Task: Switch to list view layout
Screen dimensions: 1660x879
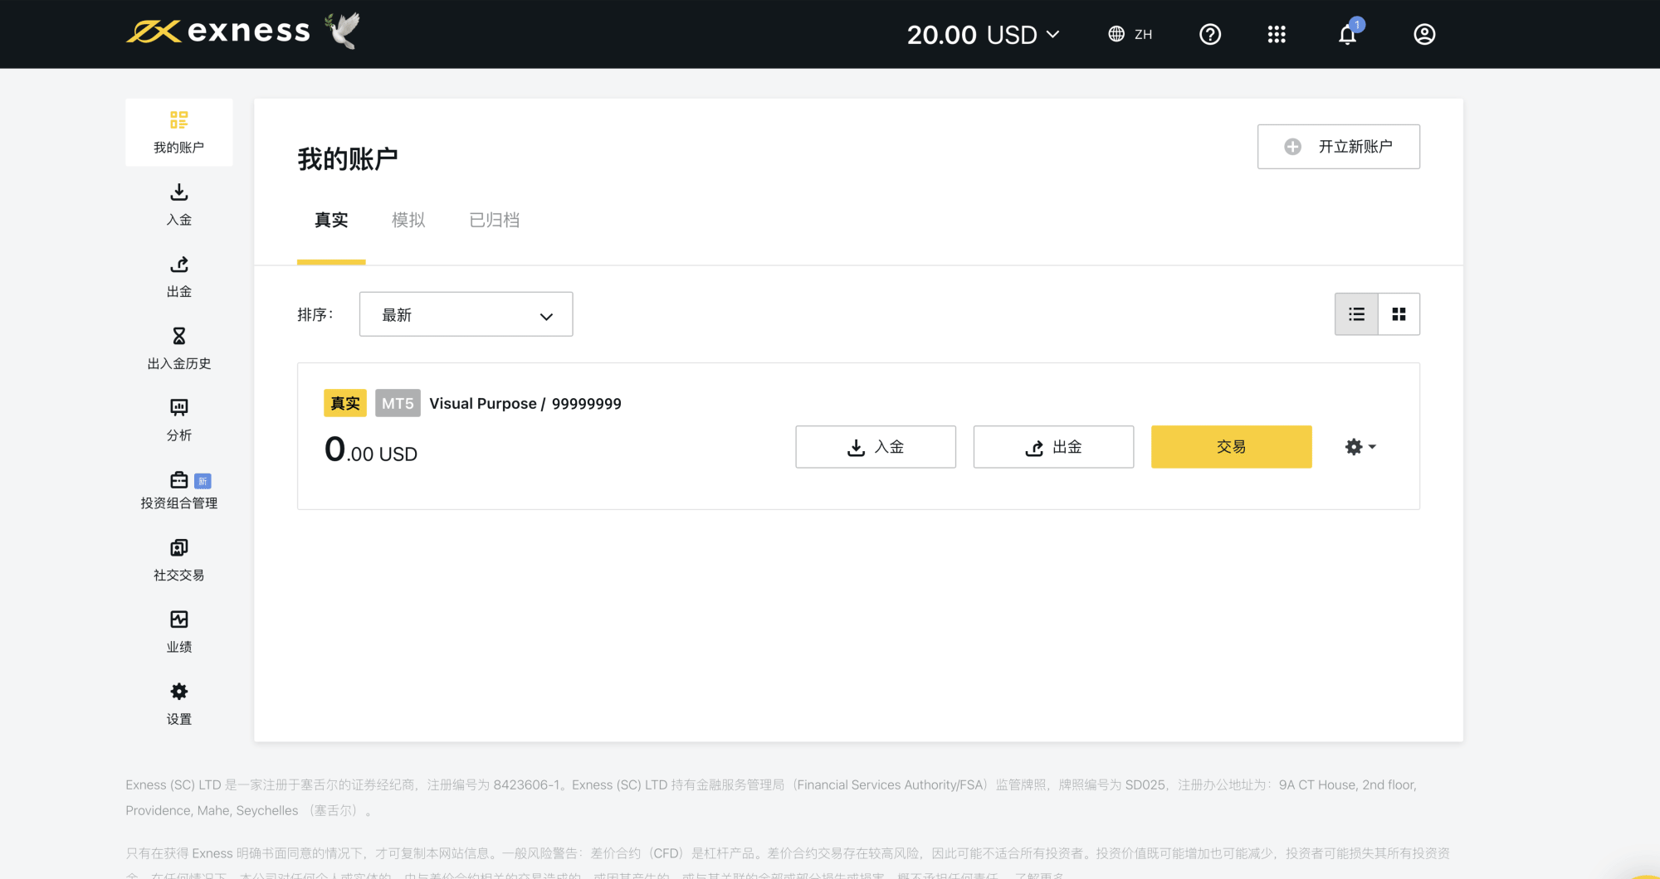Action: [1356, 314]
